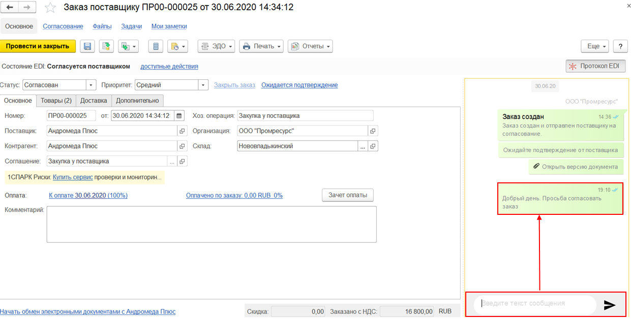Click the Заказано с НДС amount field
Viewport: 631px width, 319px height.
coord(407,311)
